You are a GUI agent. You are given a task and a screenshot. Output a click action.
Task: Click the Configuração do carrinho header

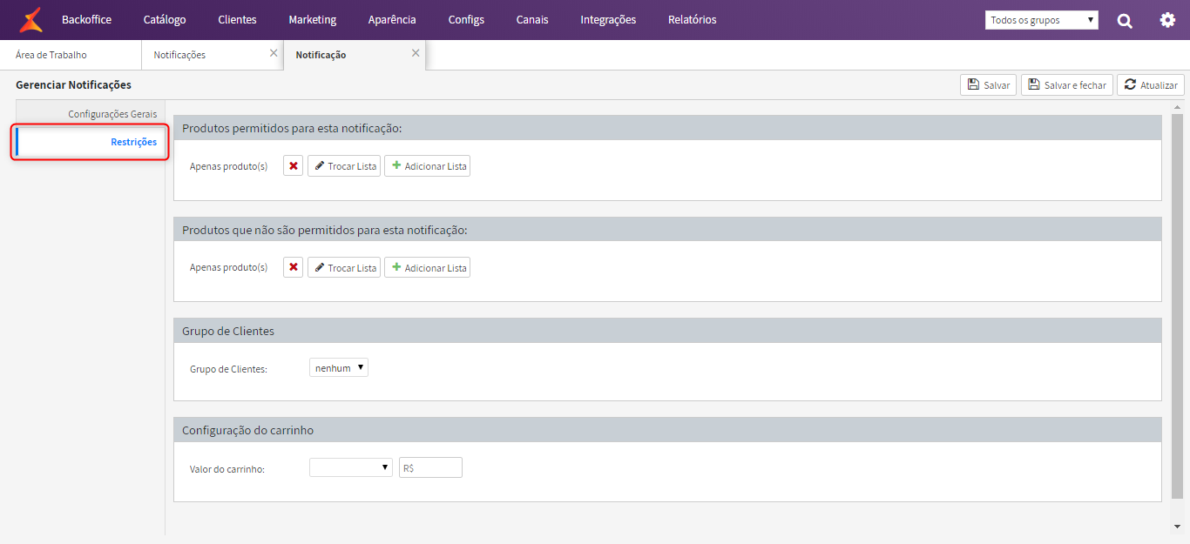667,430
